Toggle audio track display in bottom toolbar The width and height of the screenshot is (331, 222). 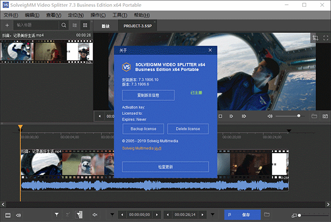click(x=18, y=215)
